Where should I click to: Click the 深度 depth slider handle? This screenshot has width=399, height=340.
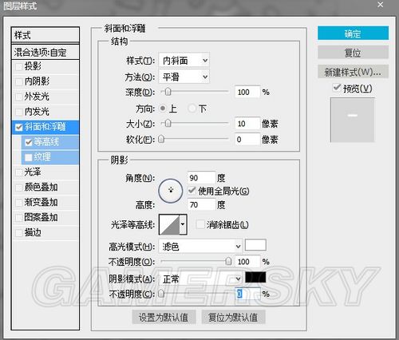(168, 92)
